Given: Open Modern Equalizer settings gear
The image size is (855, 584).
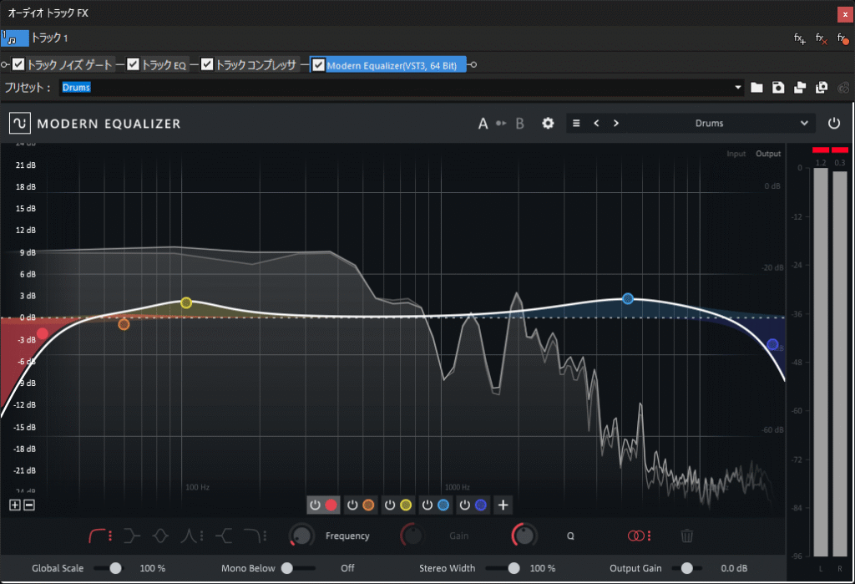Looking at the screenshot, I should (x=548, y=123).
